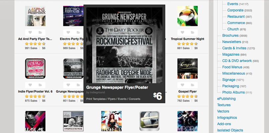Open the Photo Albums category

(x=234, y=92)
